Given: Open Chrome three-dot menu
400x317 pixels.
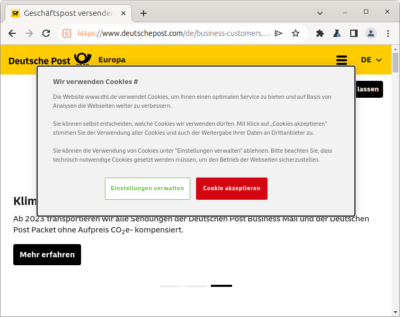Looking at the screenshot, I should pyautogui.click(x=388, y=33).
